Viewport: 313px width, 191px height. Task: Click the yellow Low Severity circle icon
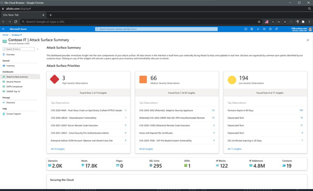(232, 80)
